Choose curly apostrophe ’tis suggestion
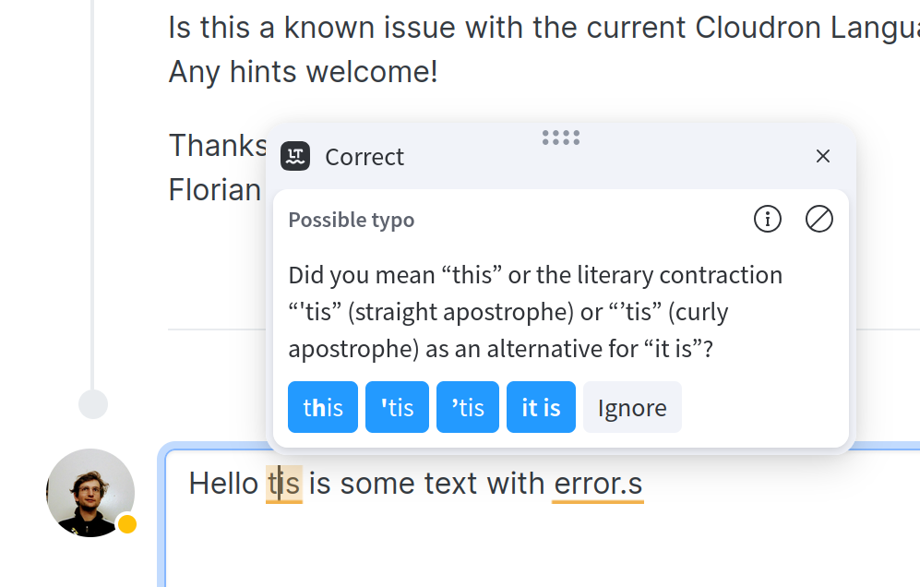The image size is (920, 587). (468, 407)
